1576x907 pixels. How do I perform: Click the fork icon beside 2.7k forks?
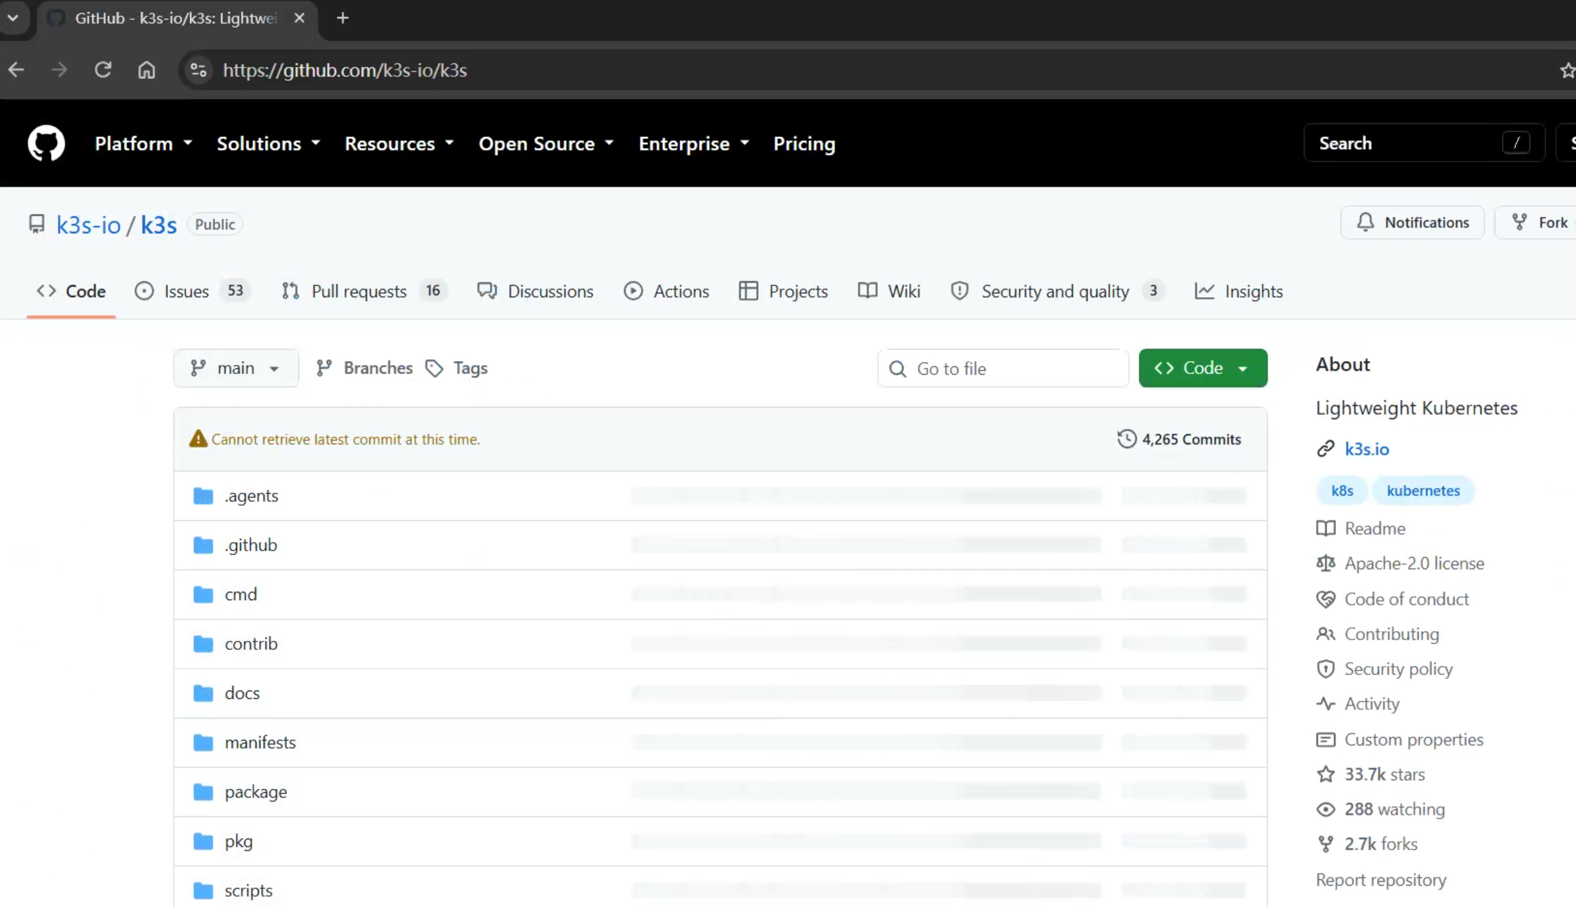coord(1325,844)
